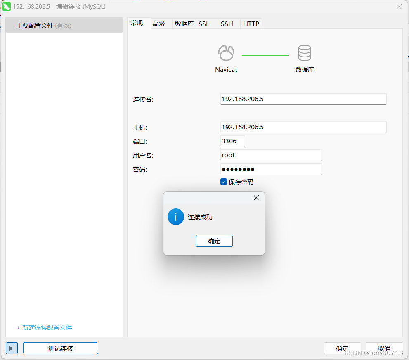The width and height of the screenshot is (409, 360).
Task: Switch to the 高级 tab
Action: click(x=159, y=24)
